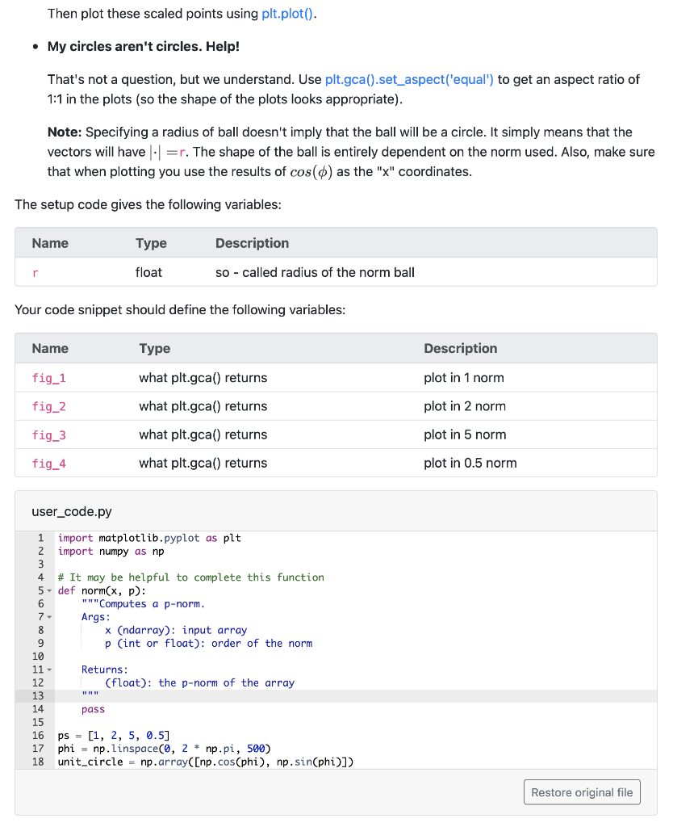Image resolution: width=673 pixels, height=827 pixels.
Task: Place cursor on the 'ps = [1, 2, 5, 0.5]' line
Action: [114, 736]
